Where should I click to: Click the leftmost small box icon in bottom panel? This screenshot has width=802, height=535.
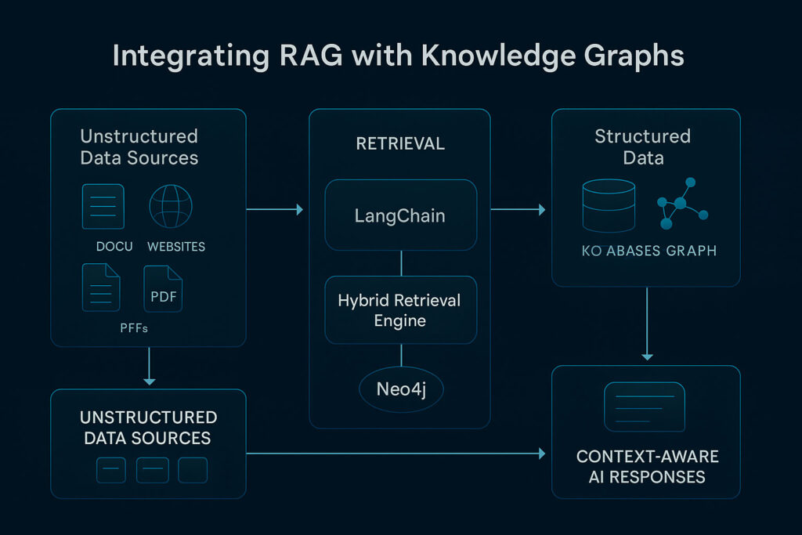[111, 470]
